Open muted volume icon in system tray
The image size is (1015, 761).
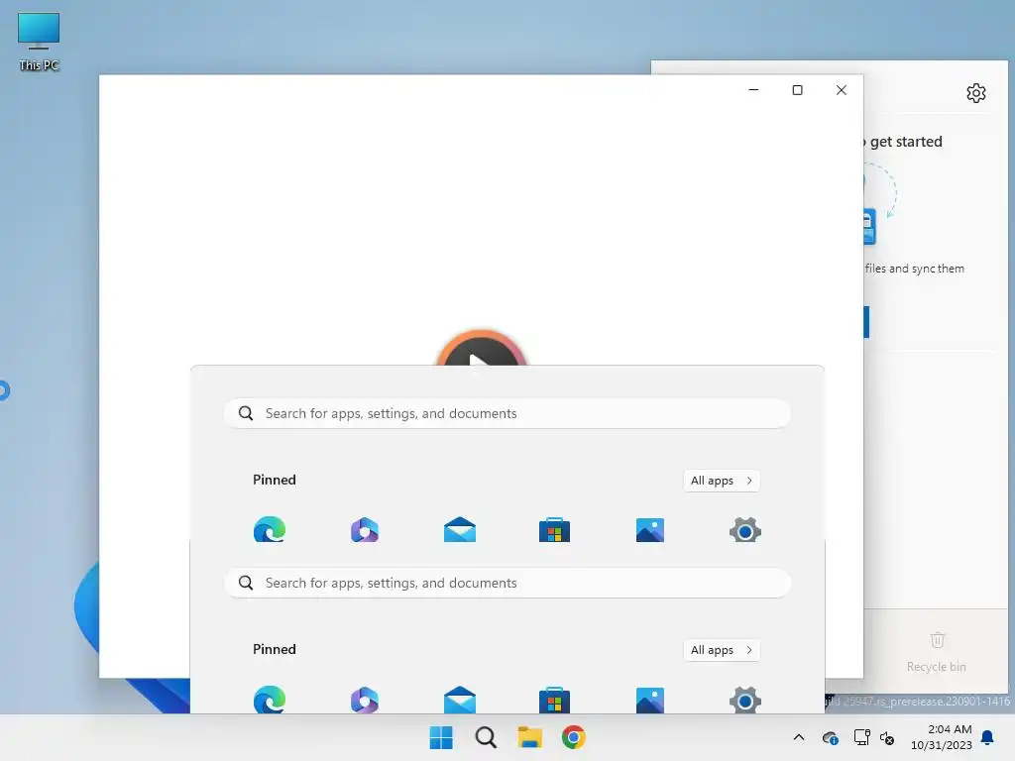point(887,737)
